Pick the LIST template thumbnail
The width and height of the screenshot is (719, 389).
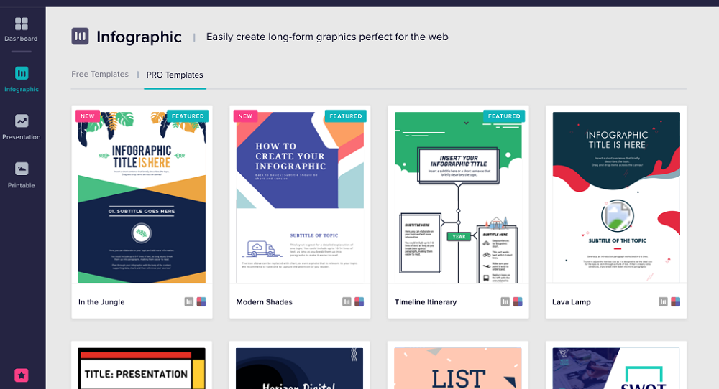point(458,367)
